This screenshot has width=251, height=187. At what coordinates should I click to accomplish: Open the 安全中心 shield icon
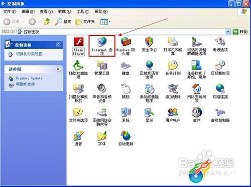[x=149, y=44]
